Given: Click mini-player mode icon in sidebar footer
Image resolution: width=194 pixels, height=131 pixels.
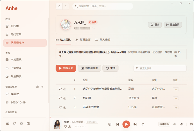Looking at the screenshot, I should coord(28,123).
